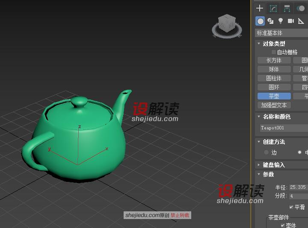Open the Motion panel tab icon
The height and width of the screenshot is (228, 308).
tap(301, 9)
